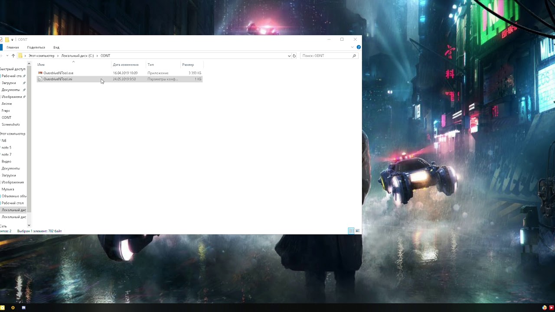Switch to large thumbnails view icon
Screen dimensions: 555x312
358,231
